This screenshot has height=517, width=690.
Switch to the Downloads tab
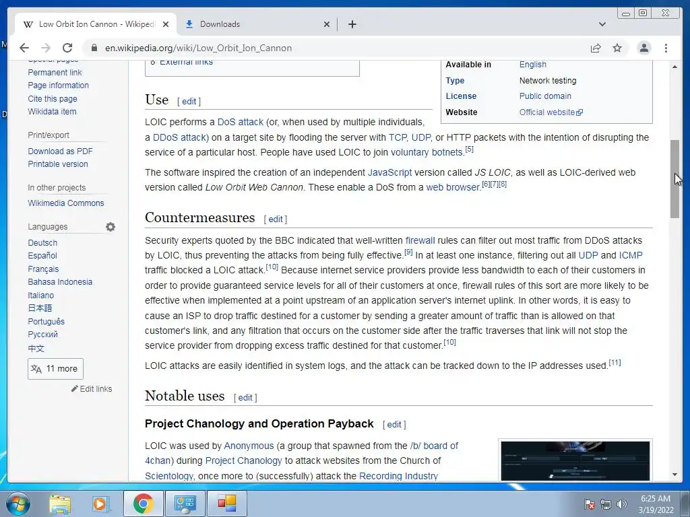click(x=257, y=24)
